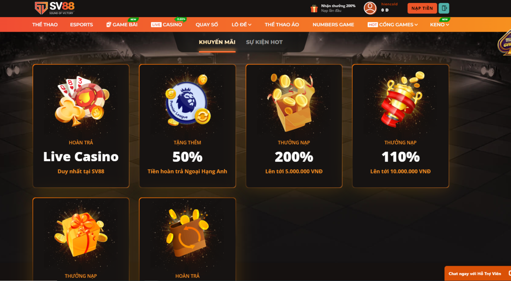Click the playing cards casino chip image

point(81,101)
